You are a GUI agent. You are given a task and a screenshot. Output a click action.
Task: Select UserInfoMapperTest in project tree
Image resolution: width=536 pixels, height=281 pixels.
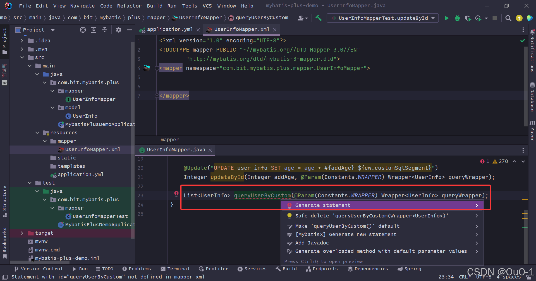(100, 216)
